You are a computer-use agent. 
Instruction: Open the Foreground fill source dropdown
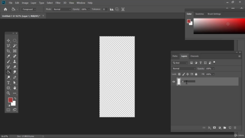(x=29, y=9)
